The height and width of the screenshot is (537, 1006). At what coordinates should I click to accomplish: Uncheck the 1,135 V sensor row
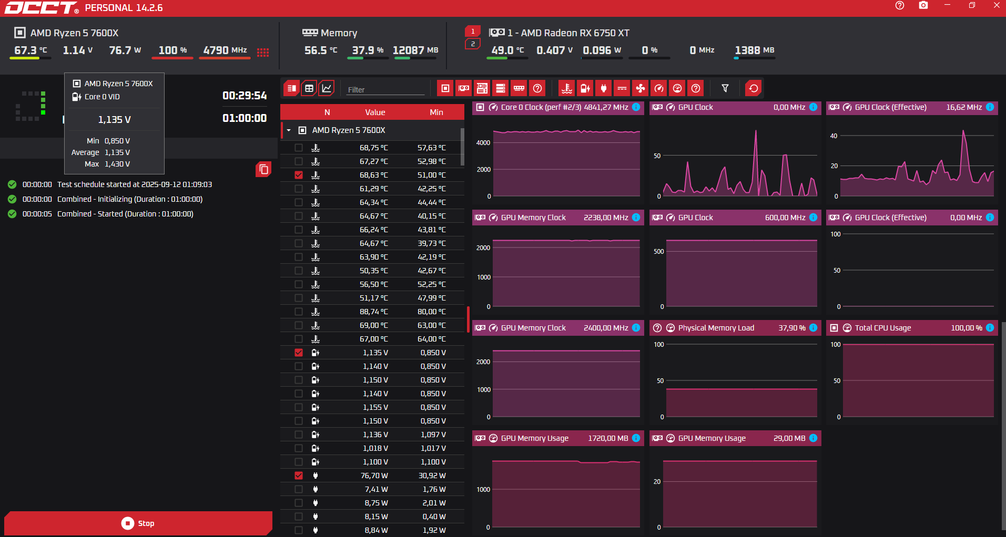coord(299,353)
